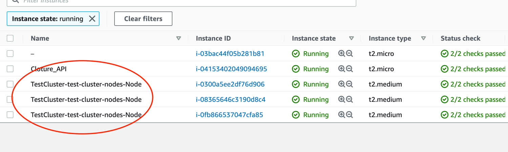Tick checkbox for instance i-08365646c3190d8c4
Screen dimensions: 508x152
(10, 99)
